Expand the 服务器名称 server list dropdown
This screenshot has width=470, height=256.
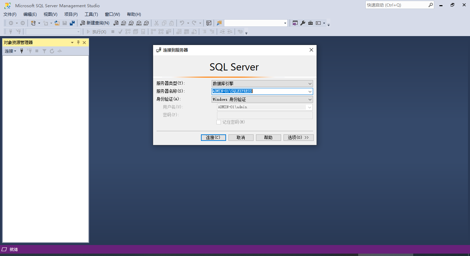pyautogui.click(x=310, y=91)
